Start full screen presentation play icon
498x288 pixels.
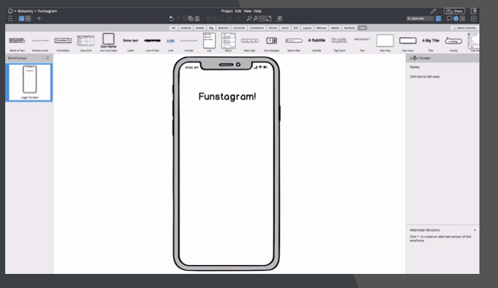tap(473, 19)
